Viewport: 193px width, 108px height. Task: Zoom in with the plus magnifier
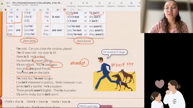click(87, 3)
